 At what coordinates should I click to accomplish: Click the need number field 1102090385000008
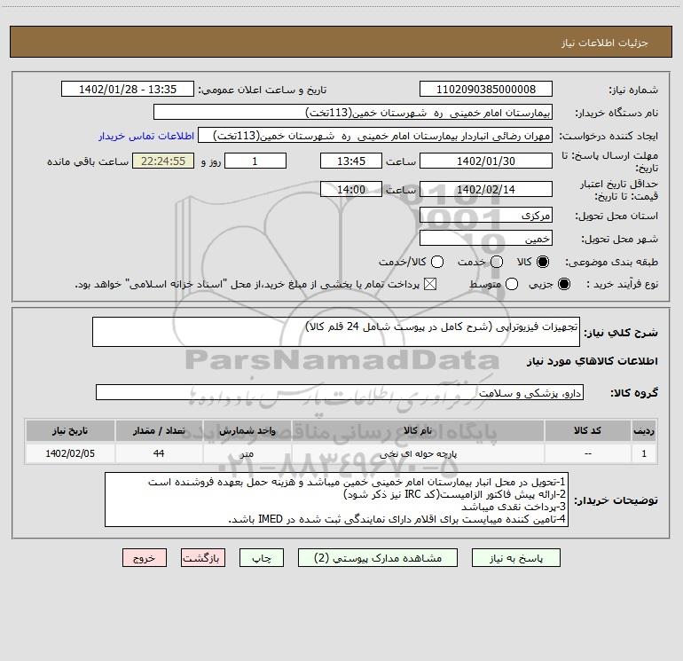[x=486, y=89]
